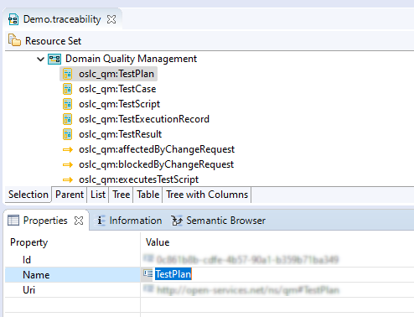Screen dimensions: 414x317
Task: Select the Domain Quality Management label
Action: tap(131, 59)
